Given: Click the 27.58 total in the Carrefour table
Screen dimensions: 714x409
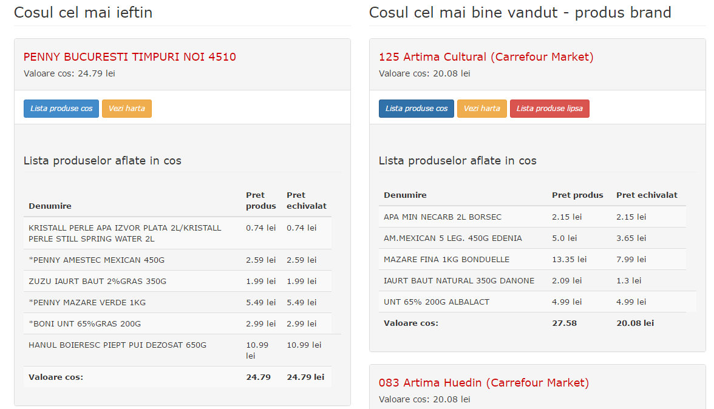Looking at the screenshot, I should (x=564, y=323).
